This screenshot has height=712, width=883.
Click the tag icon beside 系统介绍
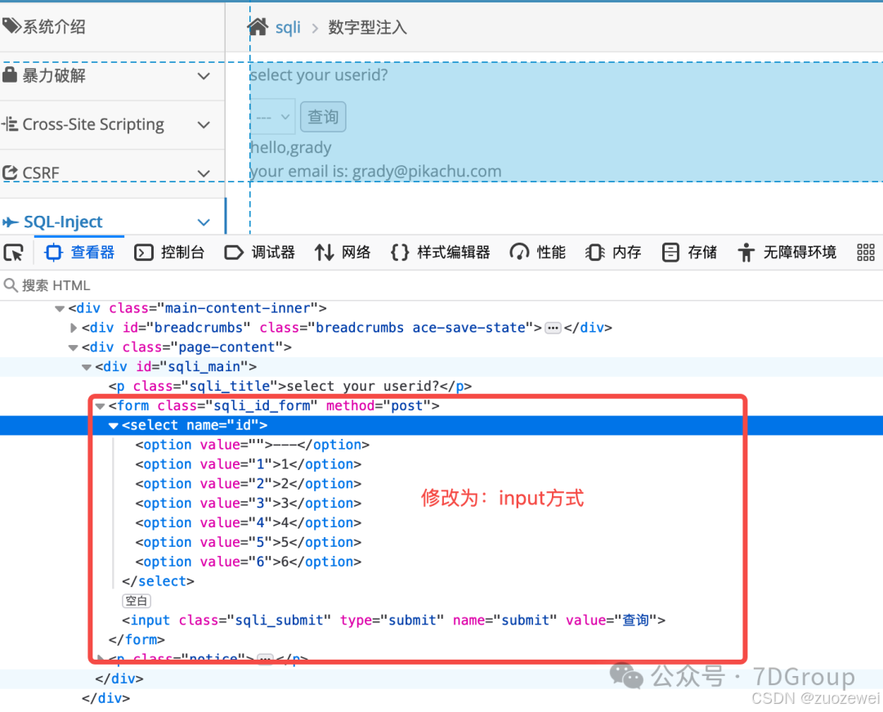tap(11, 26)
